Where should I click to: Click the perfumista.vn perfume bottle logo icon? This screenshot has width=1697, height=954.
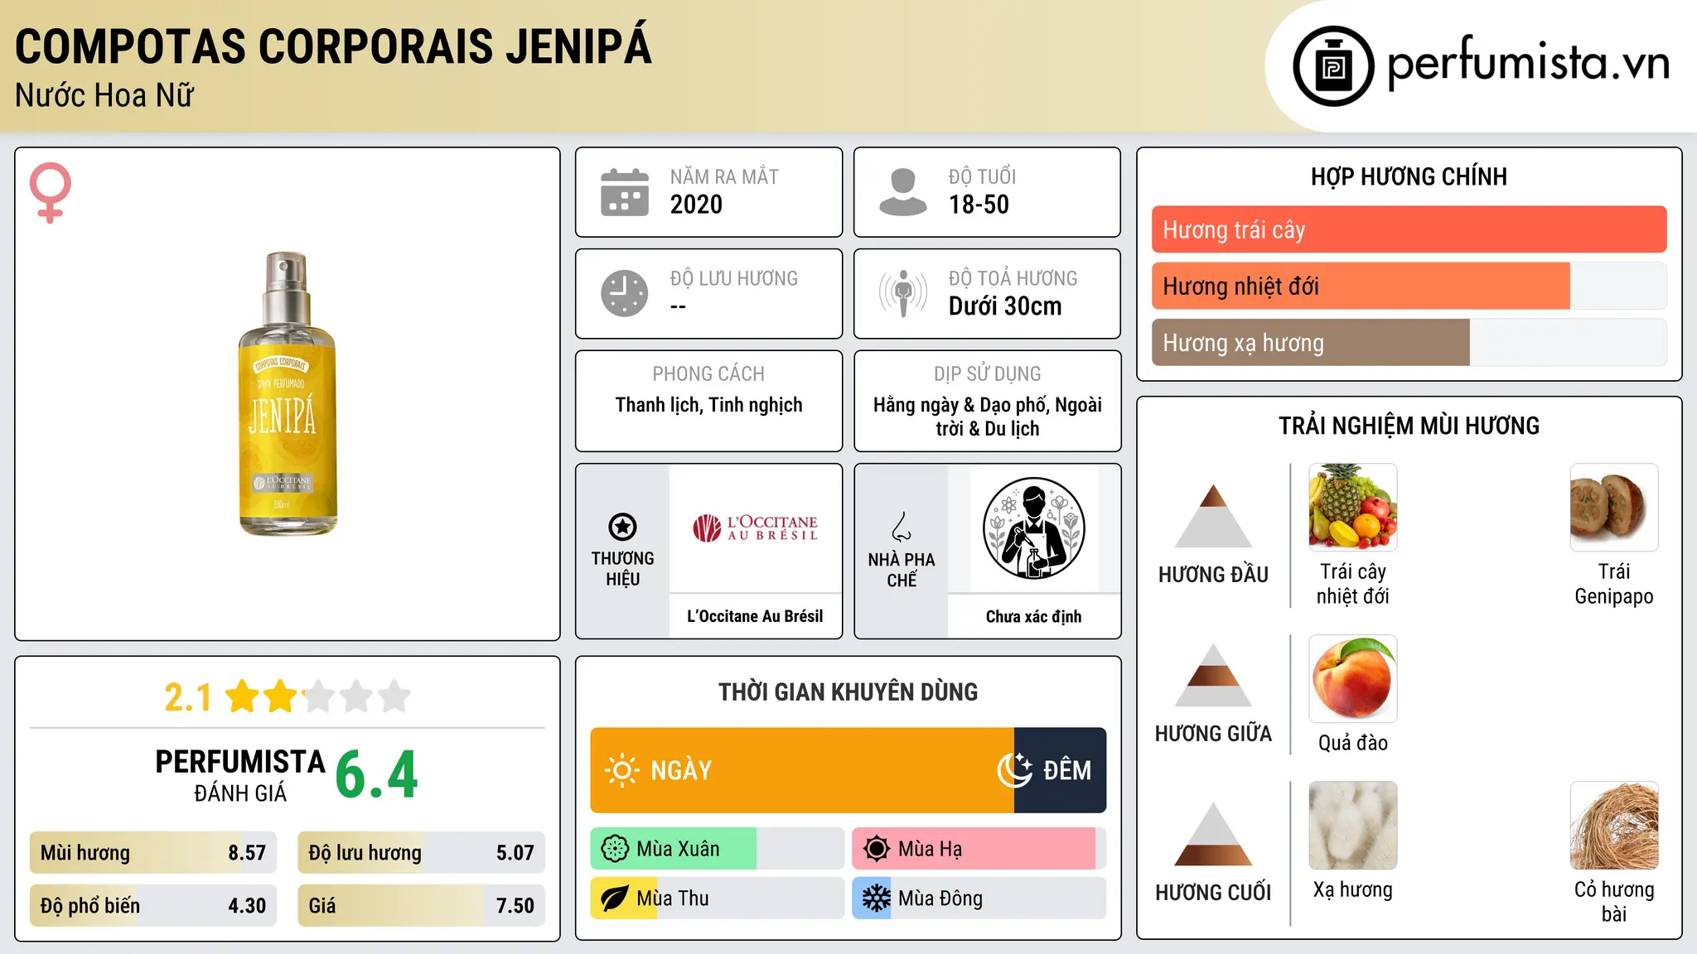1333,66
